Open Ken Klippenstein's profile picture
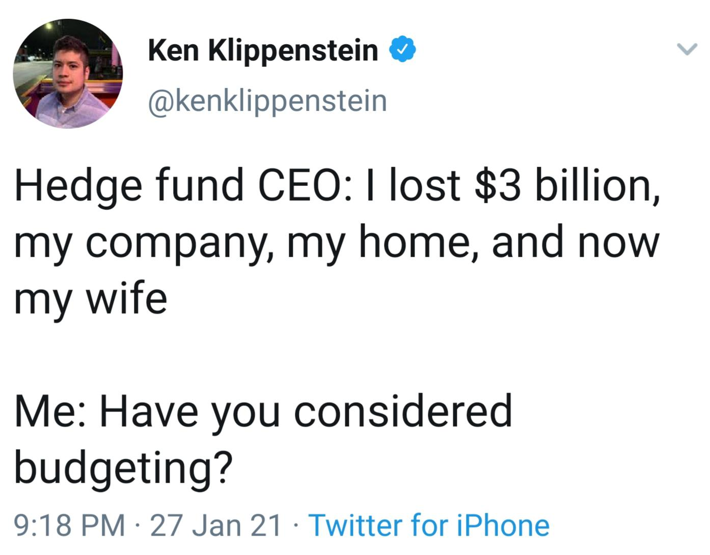Viewport: 710px width, 555px height. point(68,74)
